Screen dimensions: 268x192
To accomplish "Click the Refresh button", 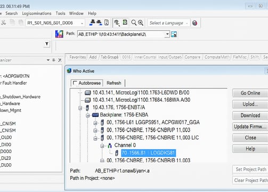I will tap(114, 83).
